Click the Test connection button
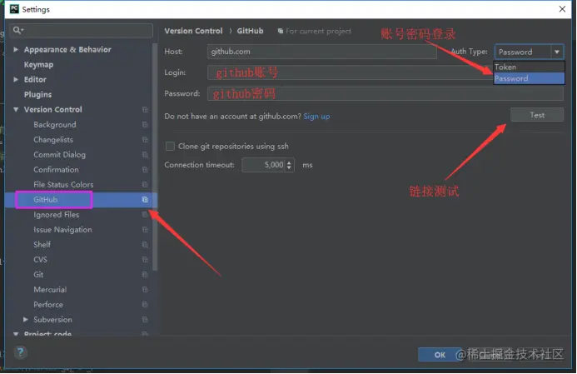 point(537,115)
